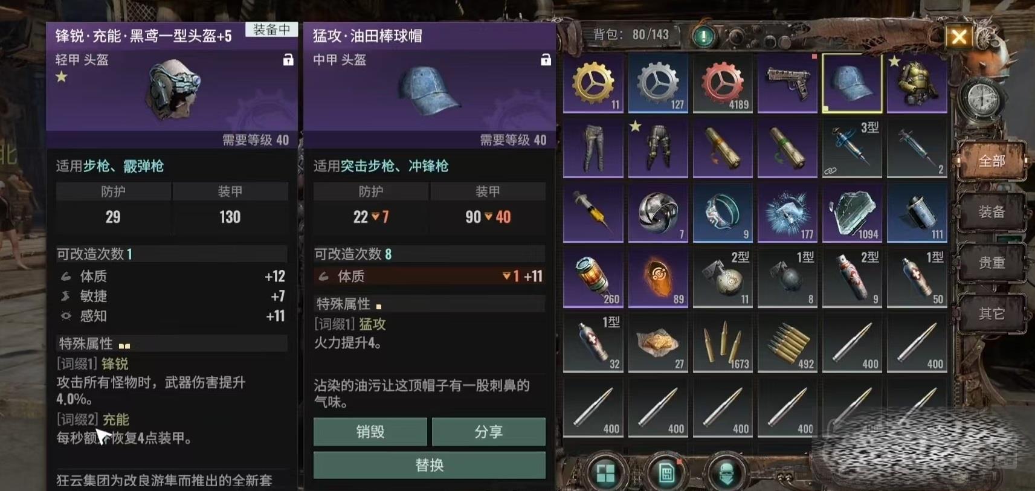Switch to the 装备 tab
Screen dimensions: 1035x491
pyautogui.click(x=991, y=212)
